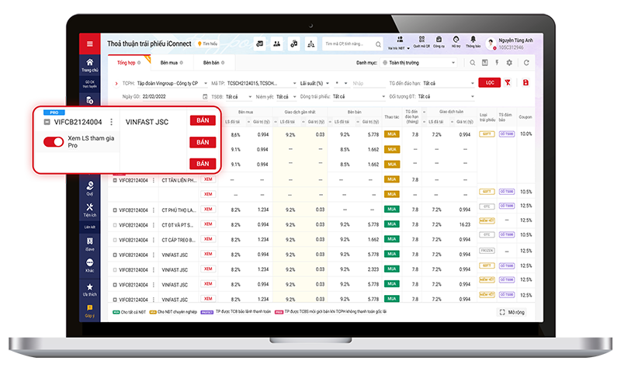Viewport: 621px width, 368px height.
Task: Click the refresh icon
Action: (526, 63)
